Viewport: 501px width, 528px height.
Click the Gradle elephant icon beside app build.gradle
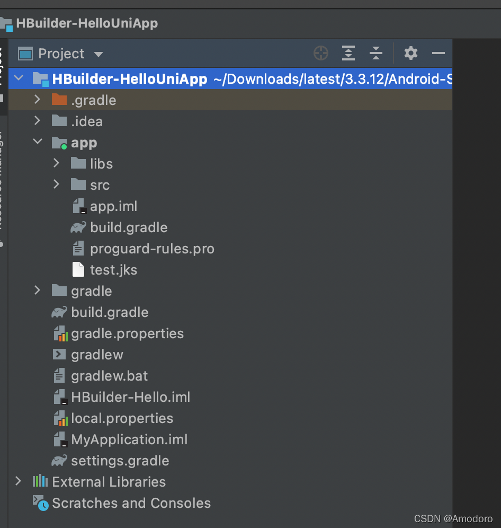[x=78, y=227]
